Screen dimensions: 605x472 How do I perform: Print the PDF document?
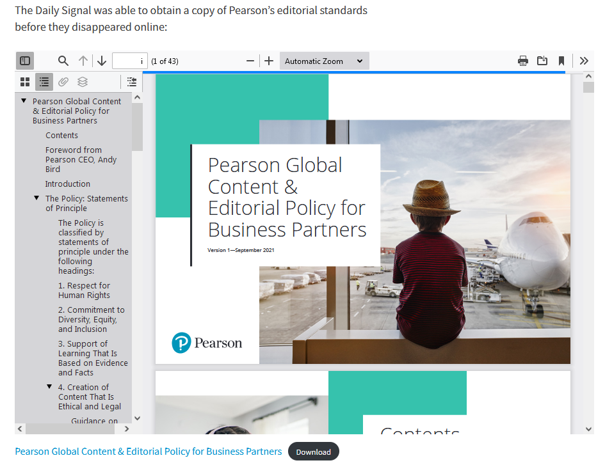(523, 61)
